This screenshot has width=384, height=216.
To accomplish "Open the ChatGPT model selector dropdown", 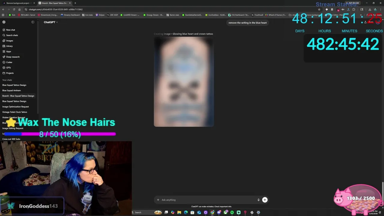I will (51, 22).
